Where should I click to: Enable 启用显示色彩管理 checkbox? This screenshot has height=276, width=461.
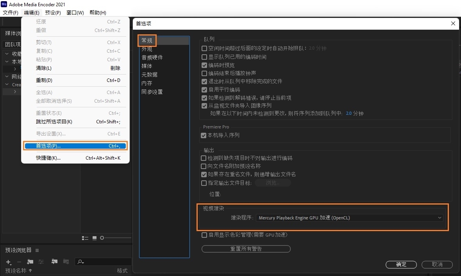204,235
